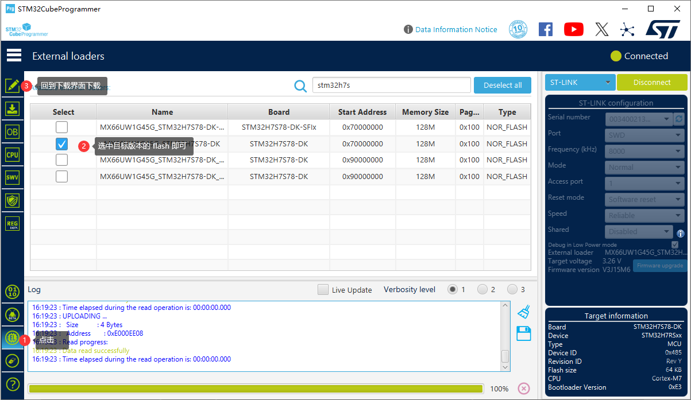The height and width of the screenshot is (400, 691).
Task: Open Memory & File editing pencil icon
Action: click(x=12, y=86)
